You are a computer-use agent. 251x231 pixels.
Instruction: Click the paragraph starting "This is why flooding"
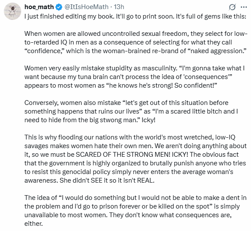point(135,159)
